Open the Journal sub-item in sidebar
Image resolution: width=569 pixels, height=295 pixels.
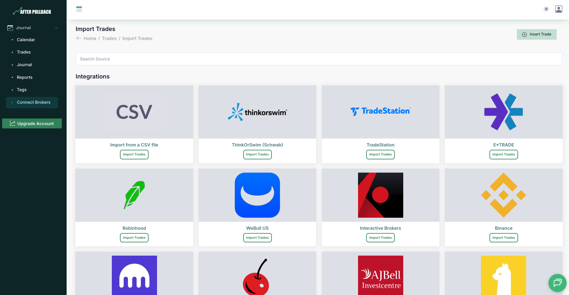pos(24,65)
